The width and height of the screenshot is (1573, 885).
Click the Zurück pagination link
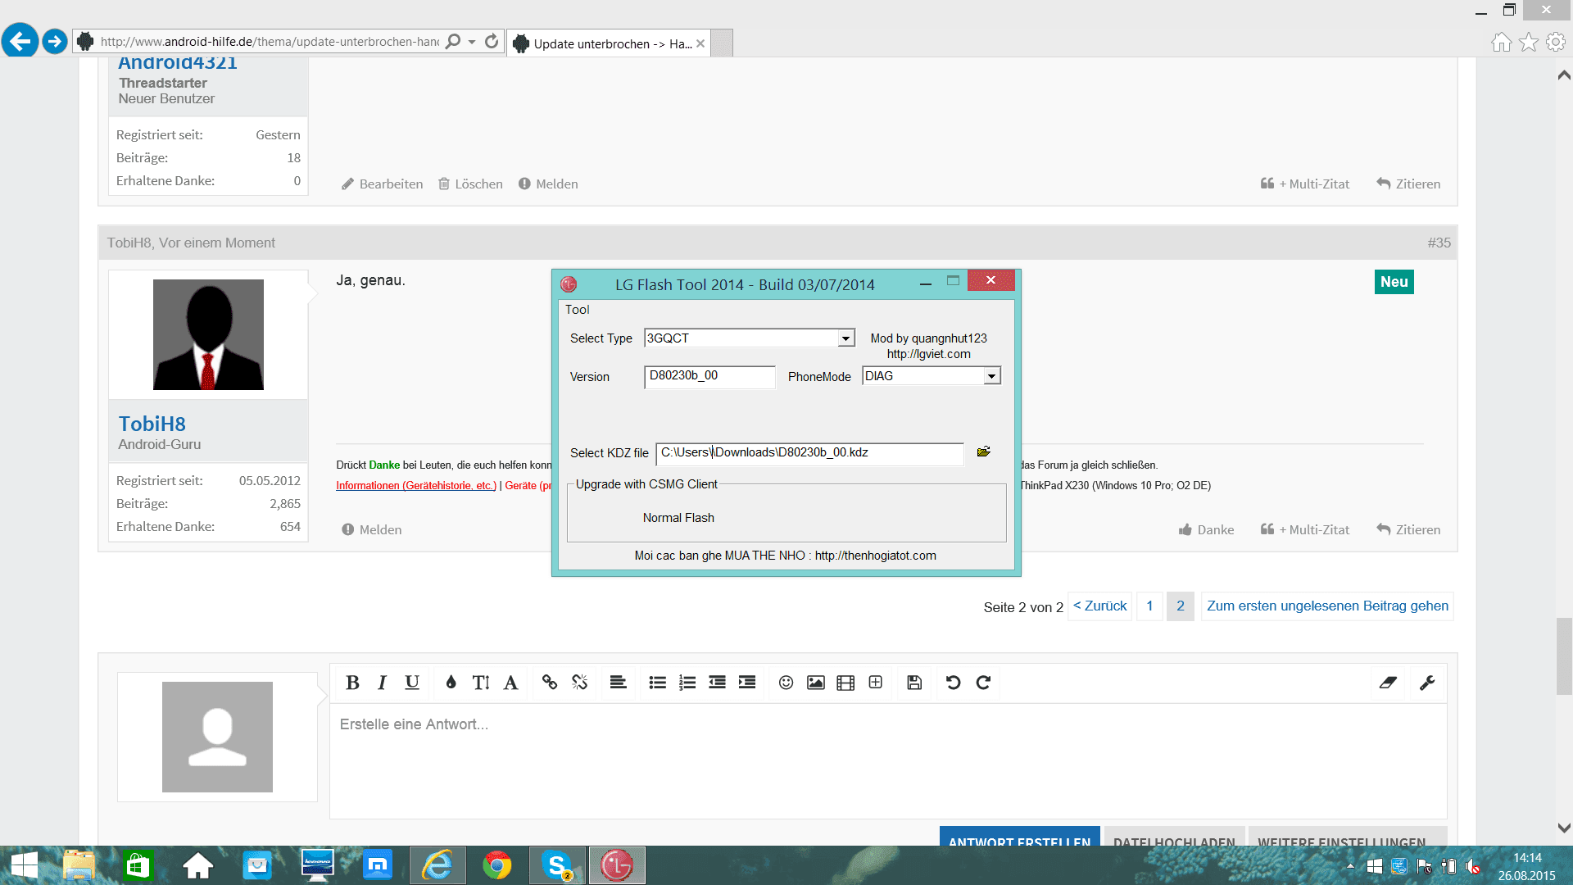[x=1100, y=606]
